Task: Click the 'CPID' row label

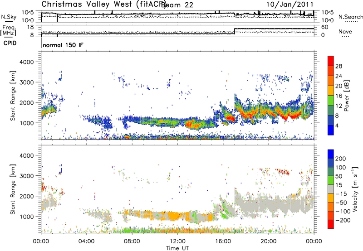Action: pyautogui.click(x=10, y=43)
